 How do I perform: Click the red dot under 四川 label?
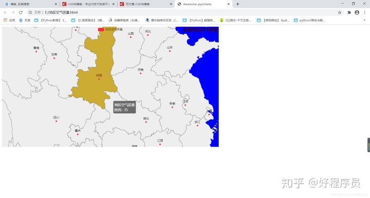(x=56, y=121)
